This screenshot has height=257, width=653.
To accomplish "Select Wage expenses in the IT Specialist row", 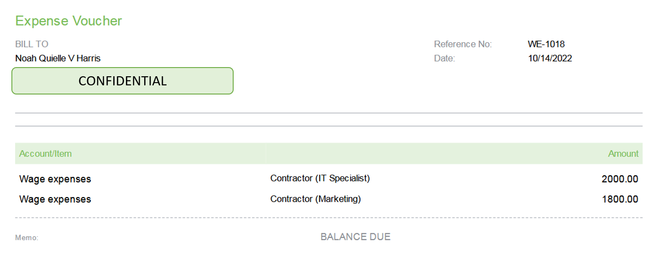I will [x=55, y=179].
